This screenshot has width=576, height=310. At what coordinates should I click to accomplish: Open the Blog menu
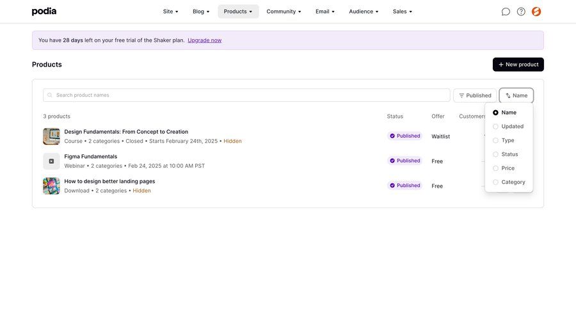click(x=201, y=12)
